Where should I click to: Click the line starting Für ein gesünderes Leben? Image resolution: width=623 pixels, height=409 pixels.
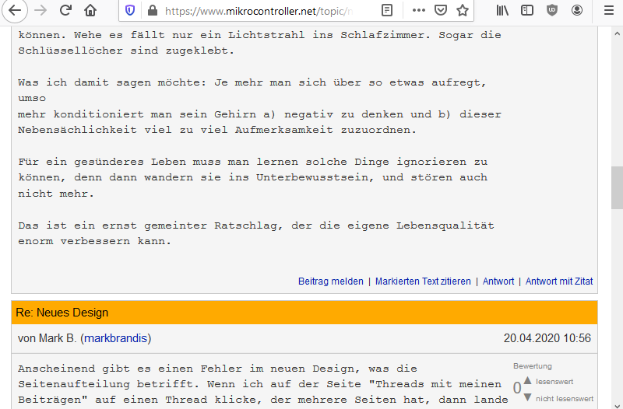[252, 162]
